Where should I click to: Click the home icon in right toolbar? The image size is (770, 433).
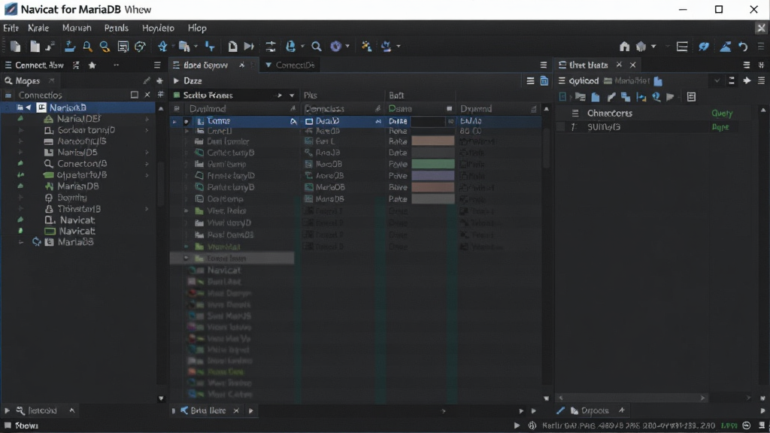click(x=624, y=46)
